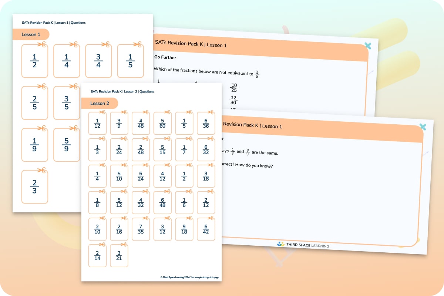
Task: Click 'SATs Revision Pack K | Lesson 1' top slide title
Action: click(191, 44)
